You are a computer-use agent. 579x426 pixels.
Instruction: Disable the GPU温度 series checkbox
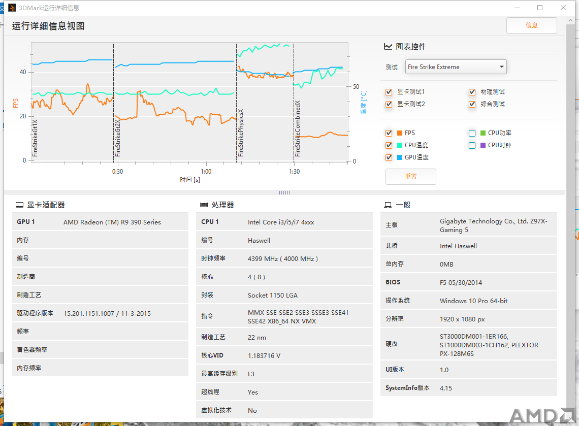coord(389,157)
